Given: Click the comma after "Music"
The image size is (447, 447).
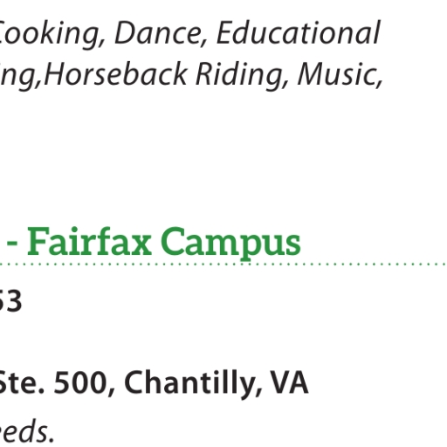Looking at the screenshot, I should point(379,84).
